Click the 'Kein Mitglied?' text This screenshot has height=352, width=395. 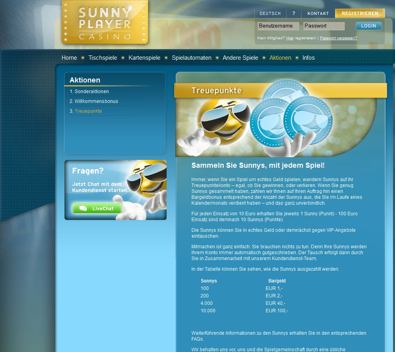tap(271, 38)
